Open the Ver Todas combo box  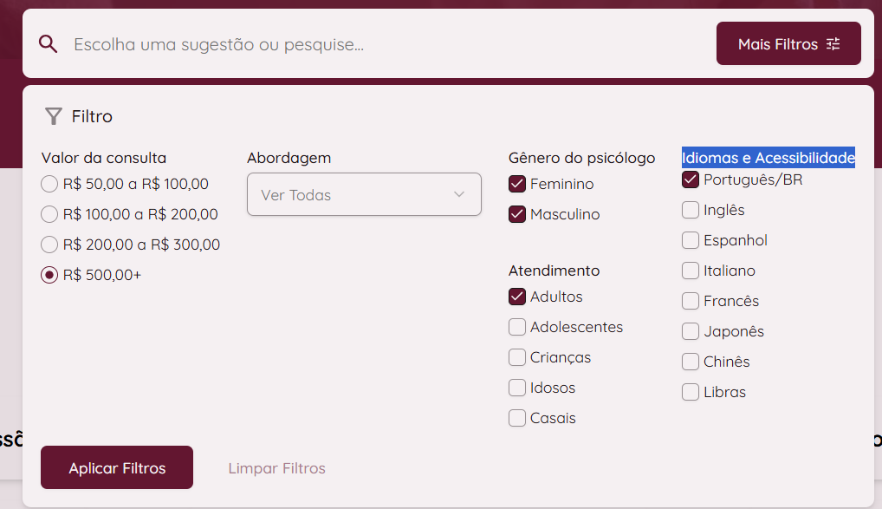point(364,194)
